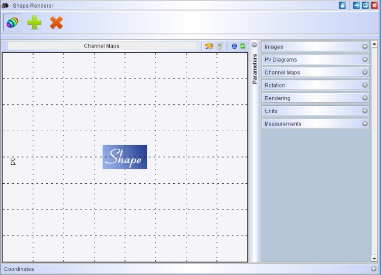Click the blue detach window icon in the title bar
381x275 pixels.
click(342, 6)
